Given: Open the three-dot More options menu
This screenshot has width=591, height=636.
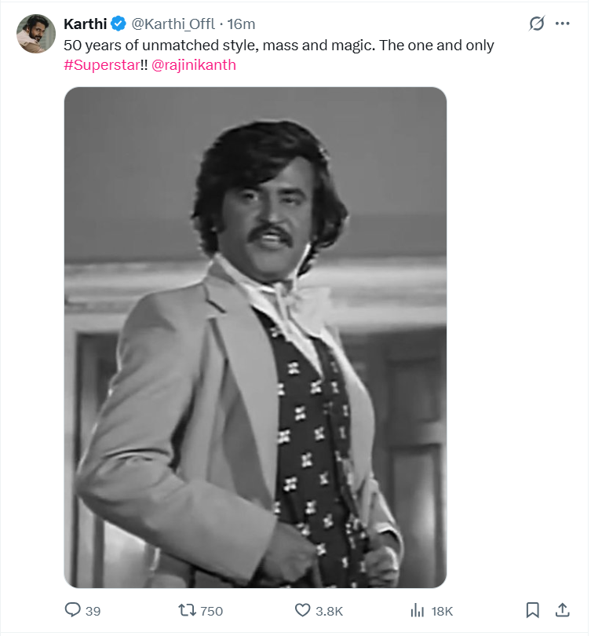Looking at the screenshot, I should 563,24.
